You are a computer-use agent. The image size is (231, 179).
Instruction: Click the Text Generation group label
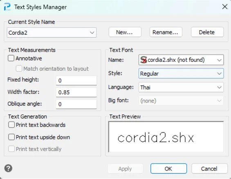click(27, 116)
